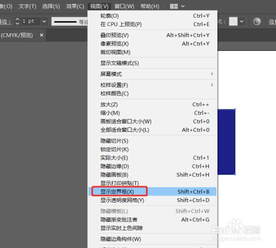The width and height of the screenshot is (276, 248).
Task: Select 像素预览(X) menu item
Action: pyautogui.click(x=152, y=44)
